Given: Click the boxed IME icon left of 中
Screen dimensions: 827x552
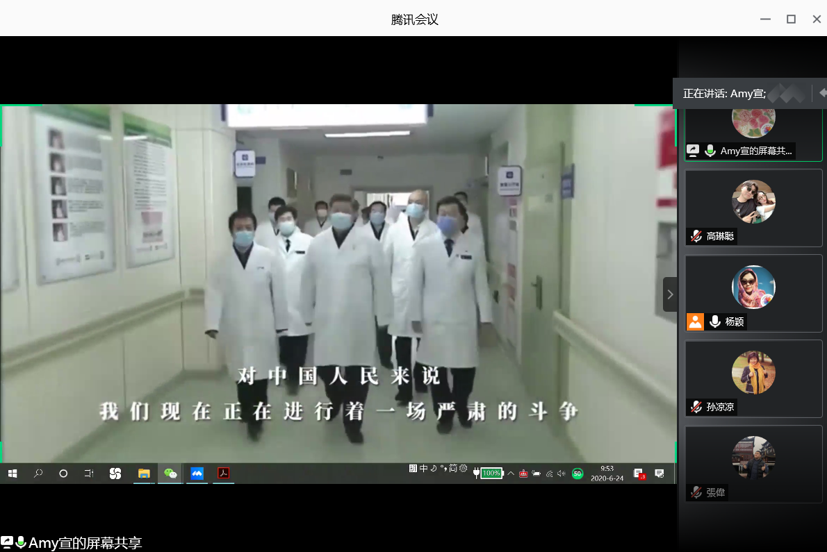Looking at the screenshot, I should (x=413, y=468).
